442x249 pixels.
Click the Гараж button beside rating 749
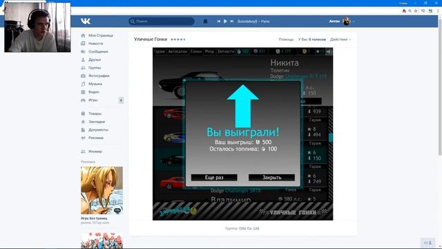(315, 190)
